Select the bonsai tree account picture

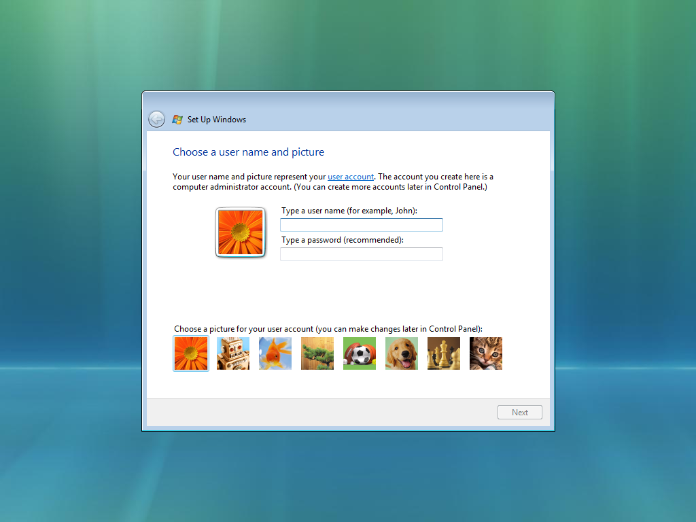(x=317, y=353)
